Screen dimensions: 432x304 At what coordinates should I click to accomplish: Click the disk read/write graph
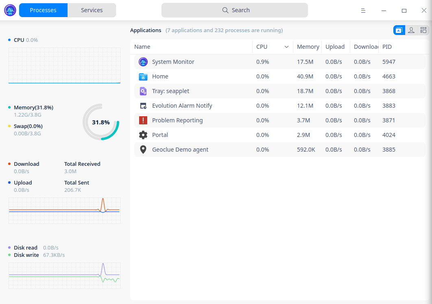pyautogui.click(x=64, y=276)
